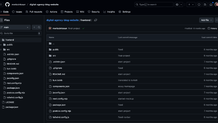218x123 pixels.
Task: Select package.json under frontend in tree
Action: click(x=13, y=88)
